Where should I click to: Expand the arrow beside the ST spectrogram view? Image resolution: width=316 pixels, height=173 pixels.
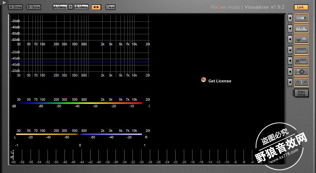click(290, 61)
